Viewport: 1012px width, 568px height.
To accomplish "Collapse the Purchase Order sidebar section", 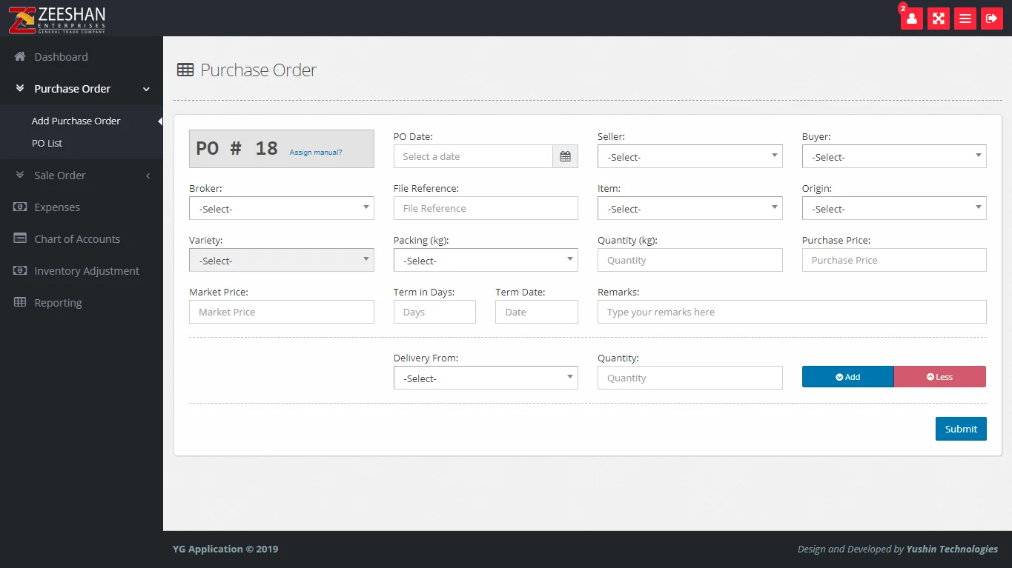I will pos(72,89).
